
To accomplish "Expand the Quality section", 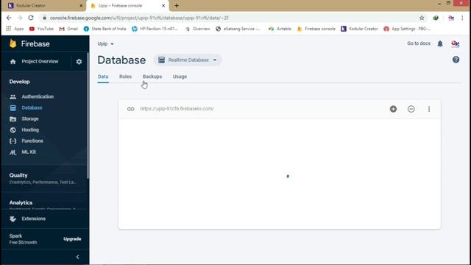I will 43,178.
